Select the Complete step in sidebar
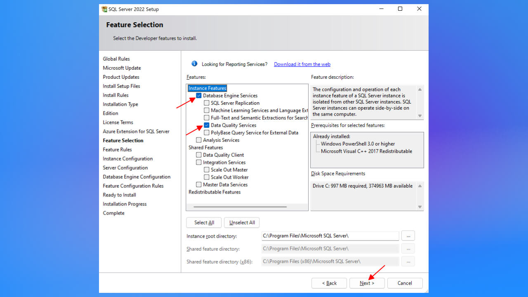Screen dimensions: 528x297 click(x=113, y=213)
